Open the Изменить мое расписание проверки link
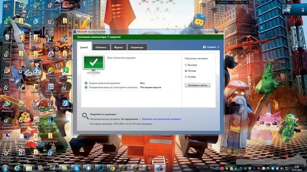 coord(161,119)
